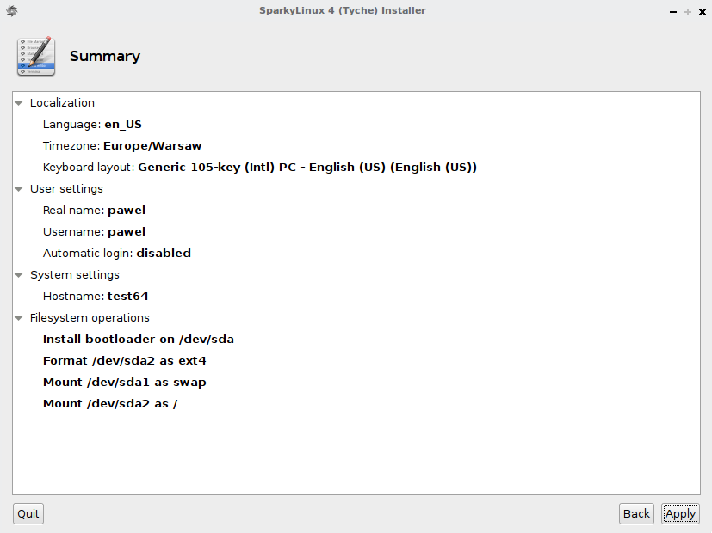Select the Localization tree heading
Viewport: 712px width, 533px height.
(x=62, y=103)
